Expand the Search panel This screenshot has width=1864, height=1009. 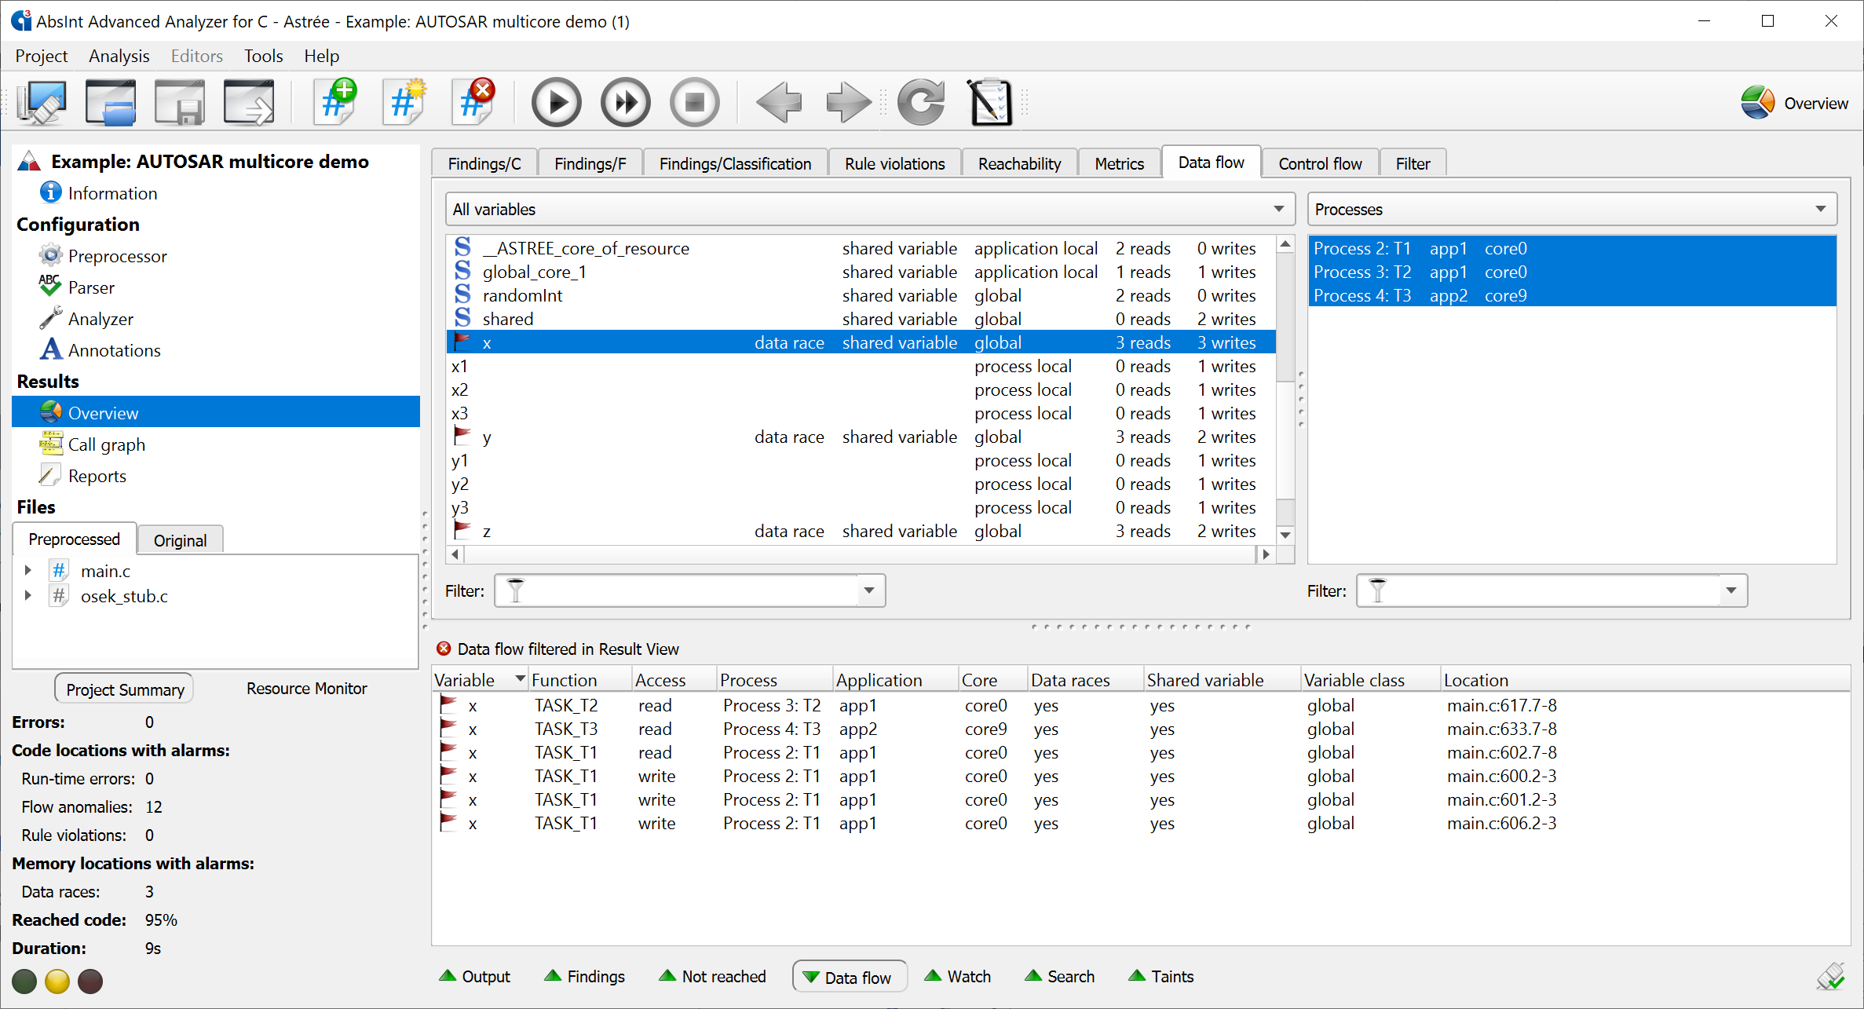tap(1059, 976)
